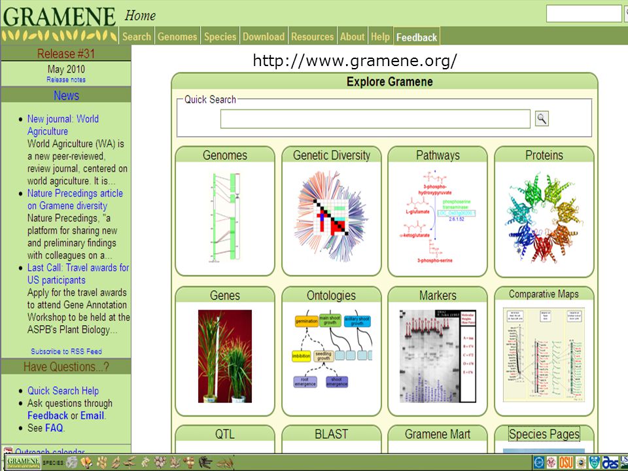Open the Species Pages card
The height and width of the screenshot is (471, 628).
[544, 434]
